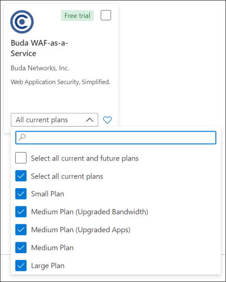This screenshot has height=282, width=226.
Task: Open the Buda WAF-as-a-Service title link
Action: pos(40,48)
